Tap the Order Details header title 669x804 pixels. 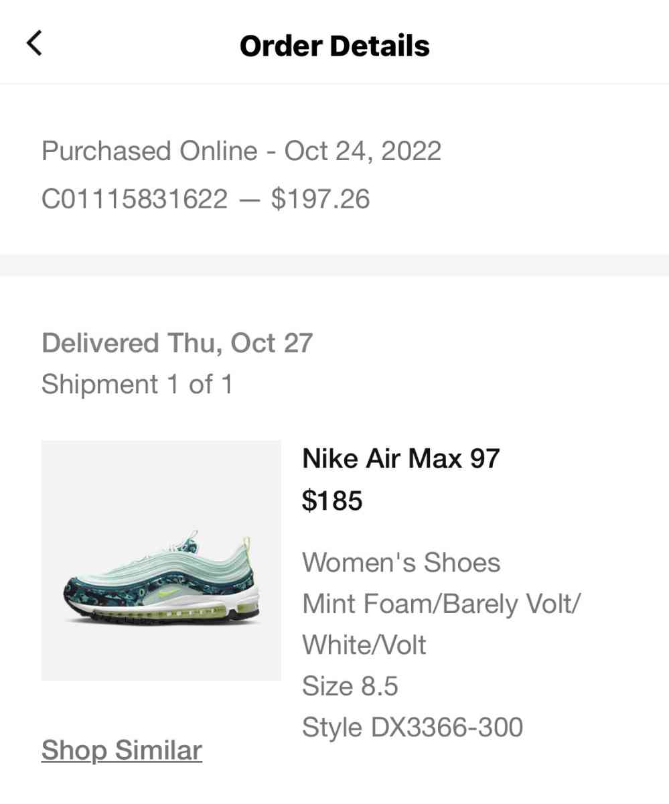click(x=334, y=45)
